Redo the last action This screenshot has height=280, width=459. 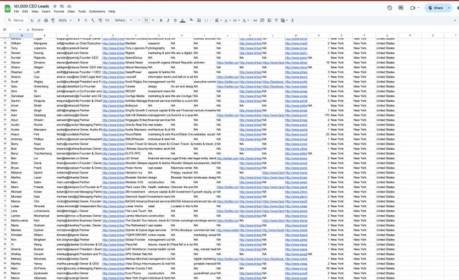pyautogui.click(x=38, y=20)
